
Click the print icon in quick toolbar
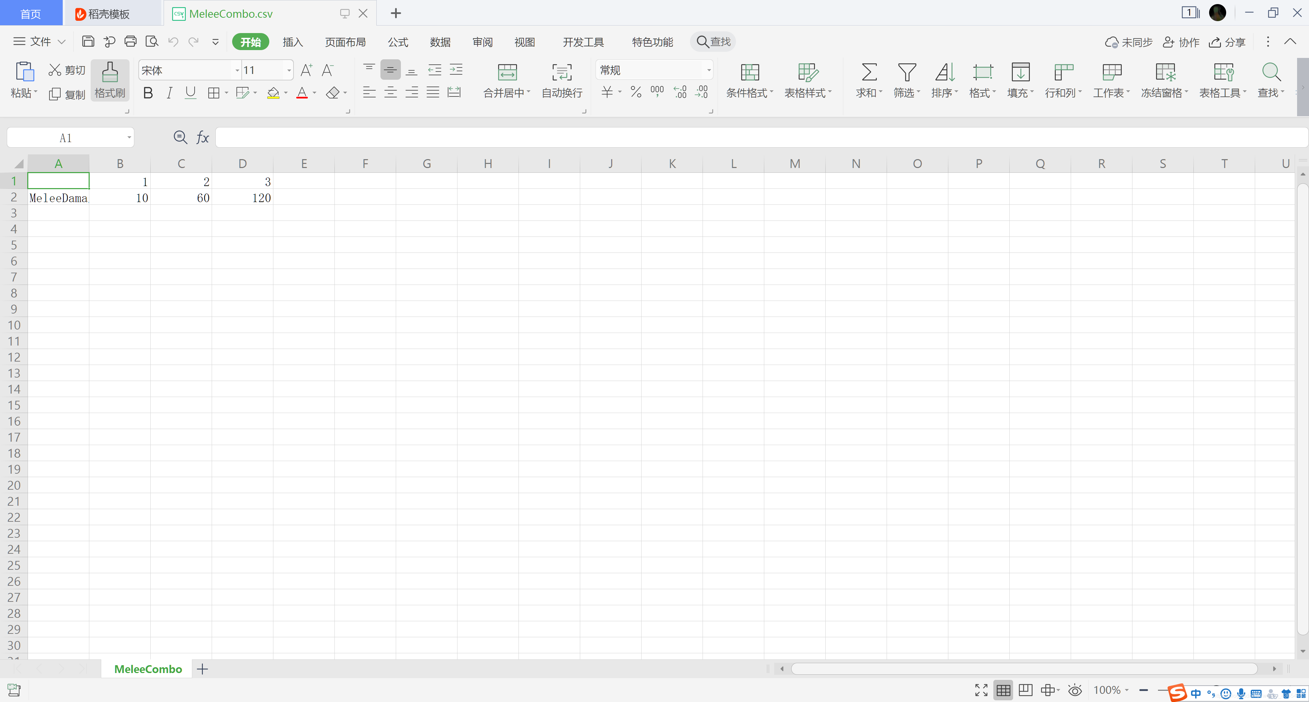tap(130, 42)
